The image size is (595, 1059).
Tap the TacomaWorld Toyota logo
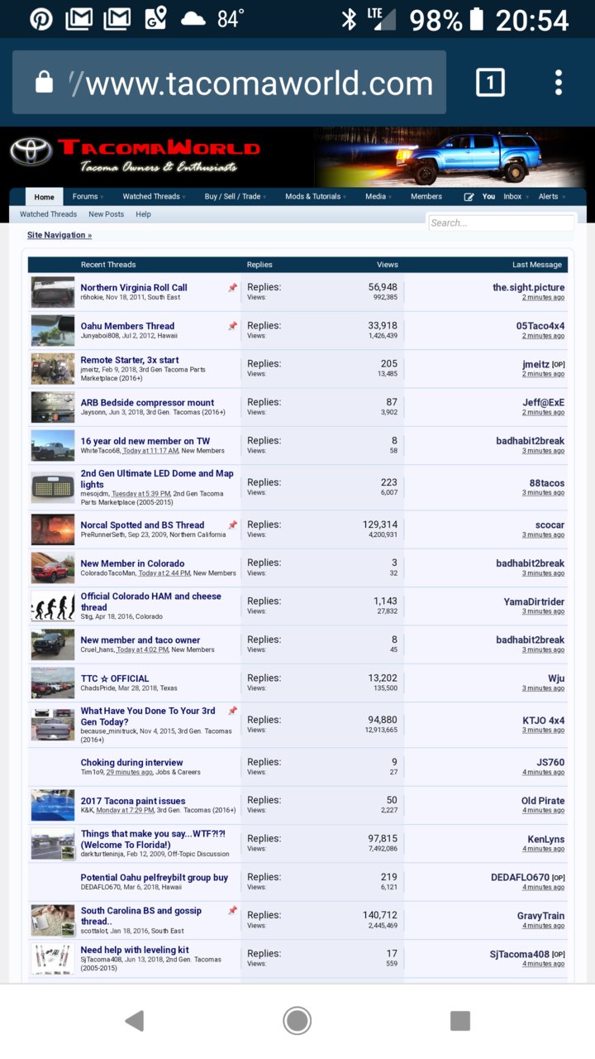click(135, 155)
